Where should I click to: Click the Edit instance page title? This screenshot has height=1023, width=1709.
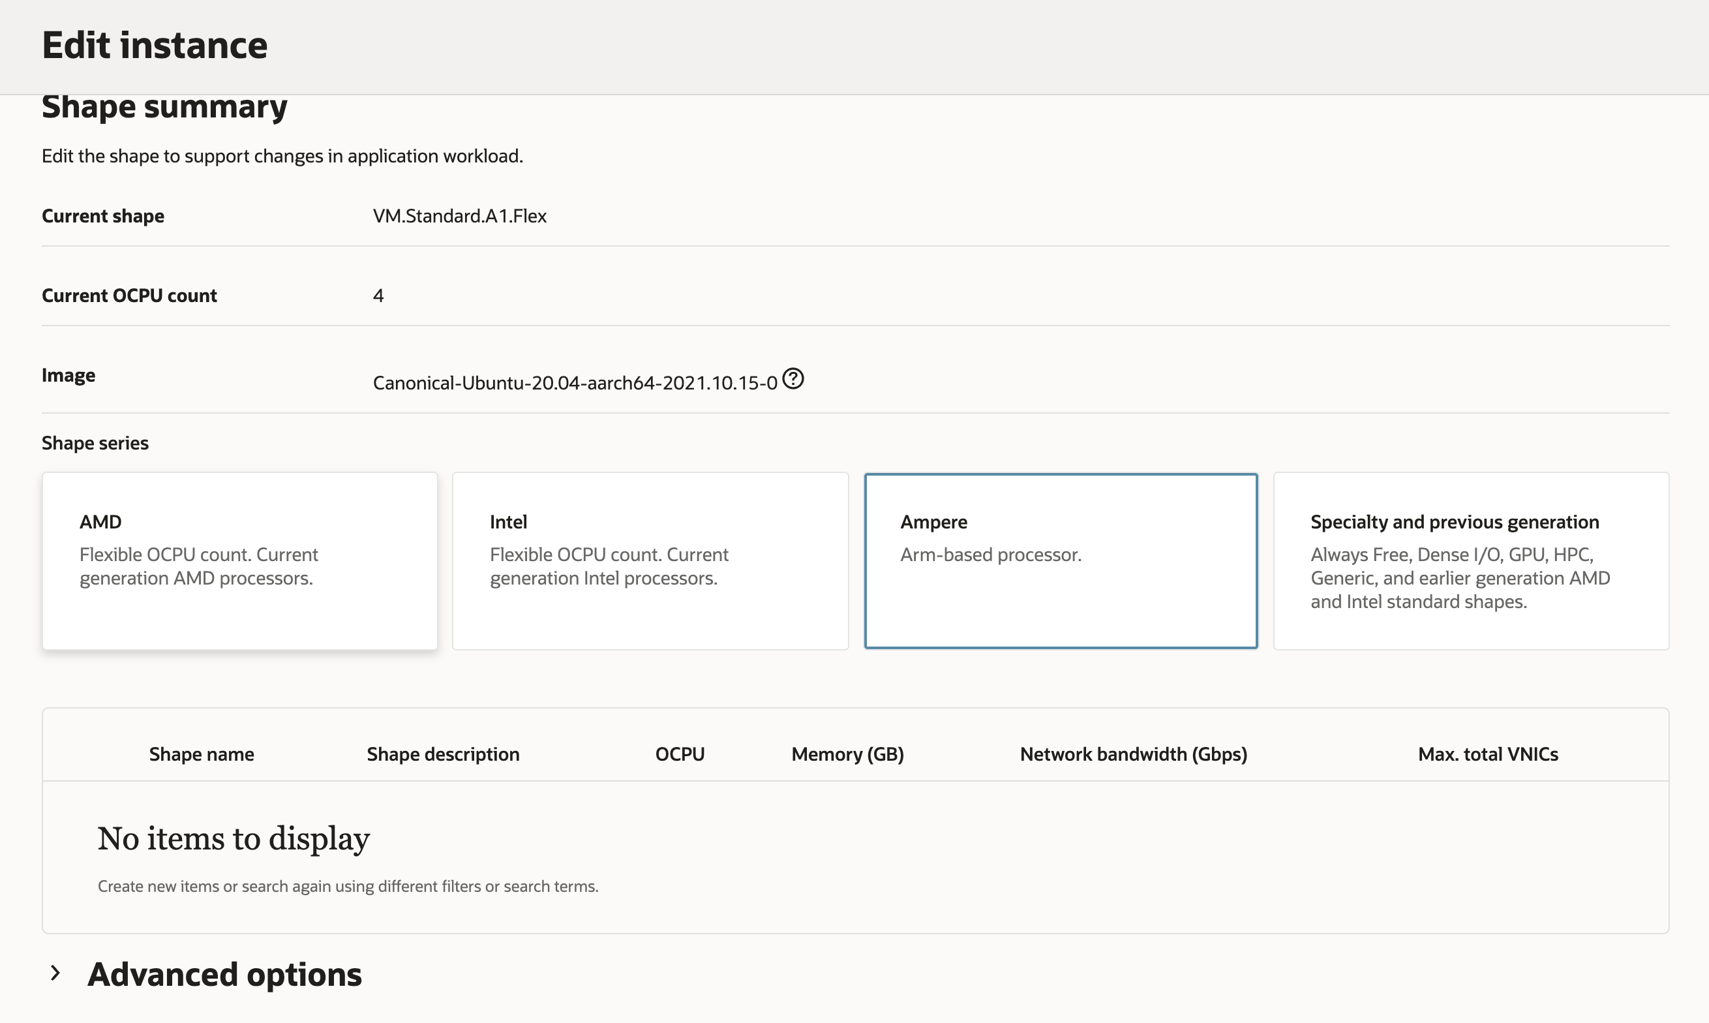[x=155, y=46]
